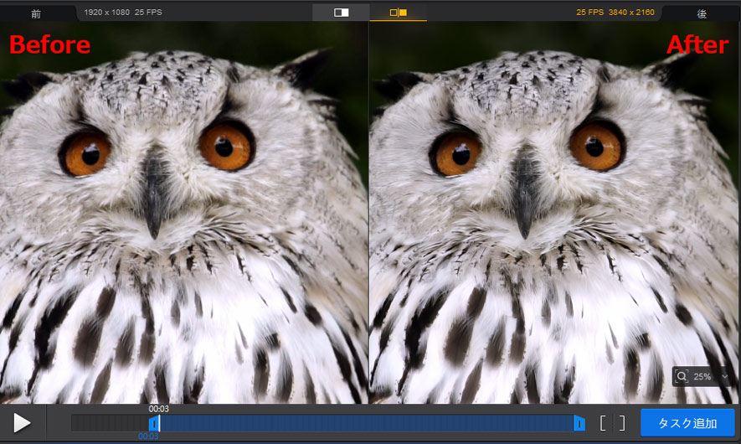Click the After preview image
Viewport: 741px width, 444px height.
tap(555, 212)
